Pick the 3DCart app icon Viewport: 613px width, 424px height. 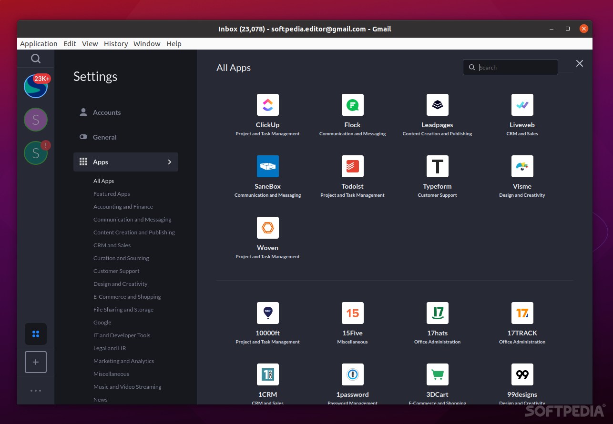pyautogui.click(x=438, y=374)
